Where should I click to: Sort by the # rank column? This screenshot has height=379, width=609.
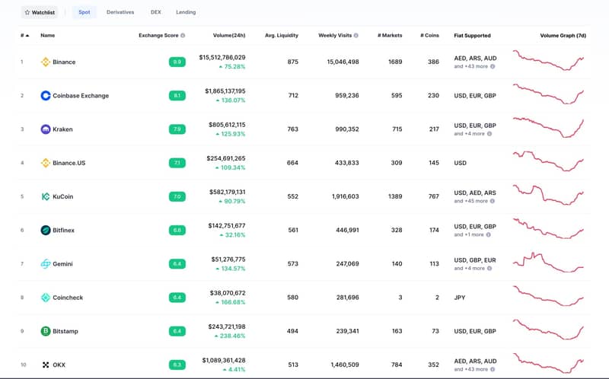click(x=24, y=35)
